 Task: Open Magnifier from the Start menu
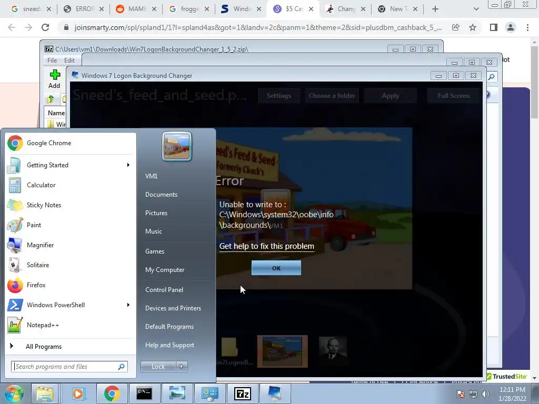pyautogui.click(x=71, y=245)
